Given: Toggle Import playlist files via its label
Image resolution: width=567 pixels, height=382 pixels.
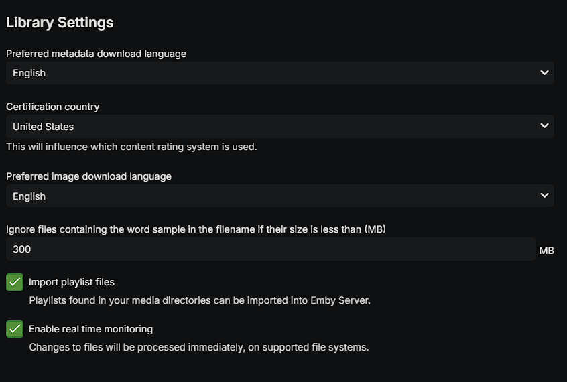Looking at the screenshot, I should pos(71,282).
